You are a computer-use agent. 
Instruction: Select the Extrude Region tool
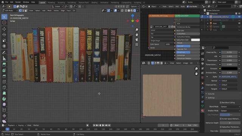(x=4, y=65)
